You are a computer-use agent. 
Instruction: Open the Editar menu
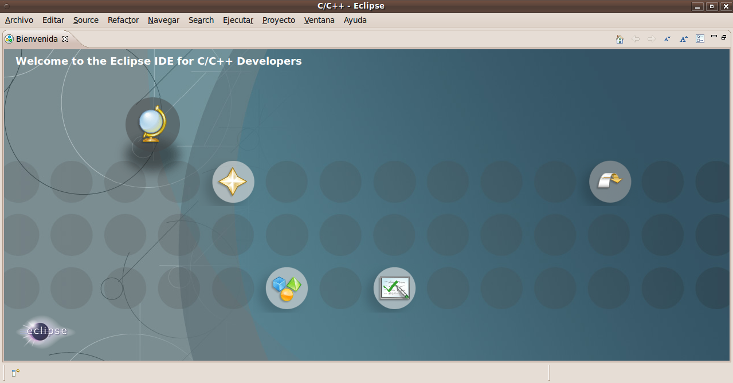coord(53,20)
